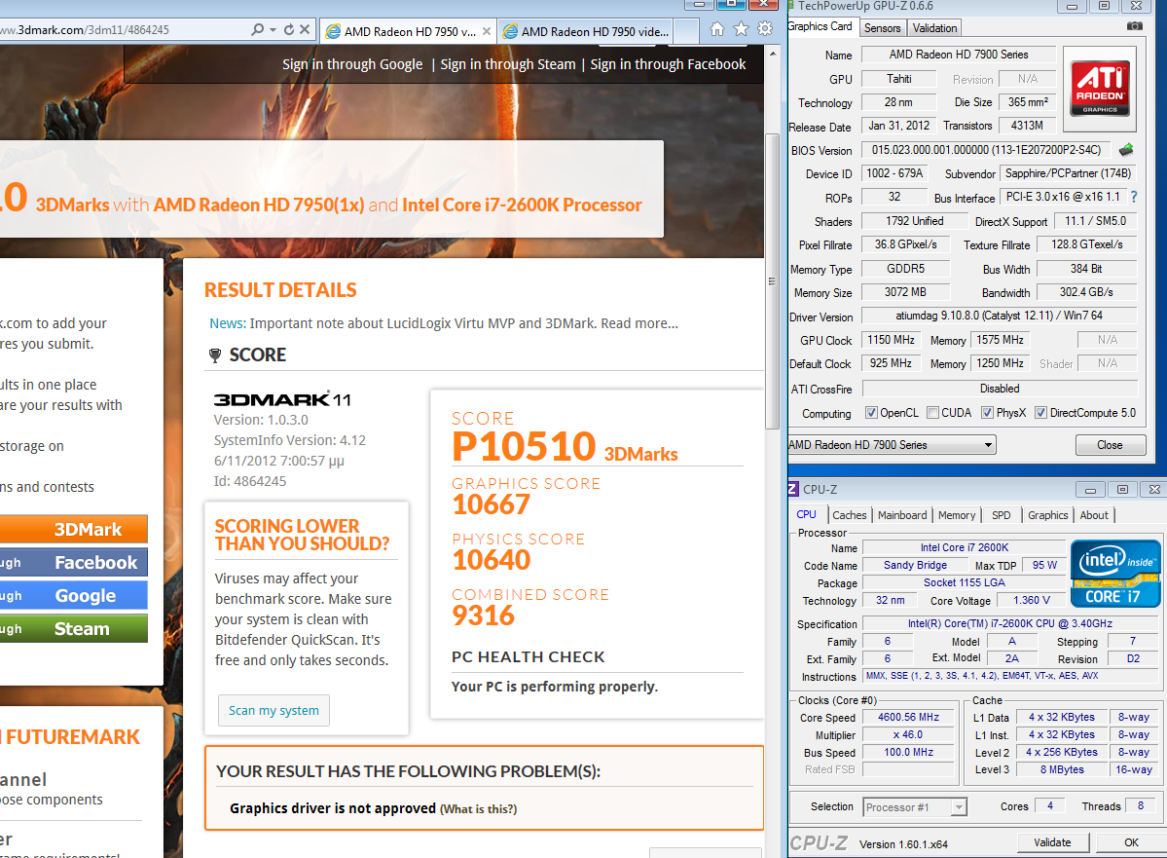
Task: Click Sign in through Steam link
Action: 508,64
